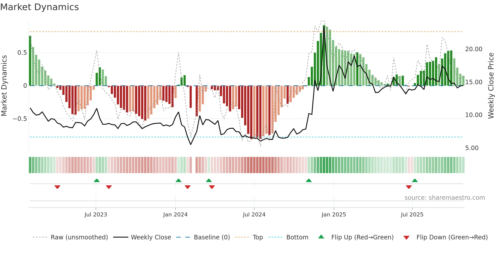
Task: Click the 5.00 right axis price label
Action: click(472, 148)
